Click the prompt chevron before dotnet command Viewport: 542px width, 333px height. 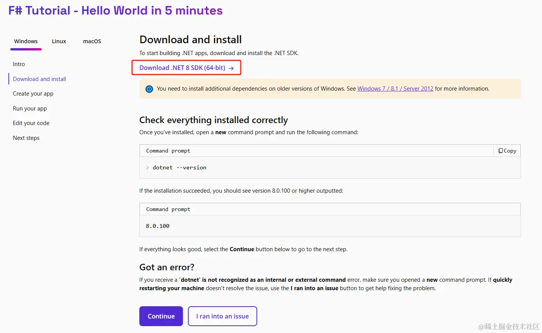click(x=148, y=167)
